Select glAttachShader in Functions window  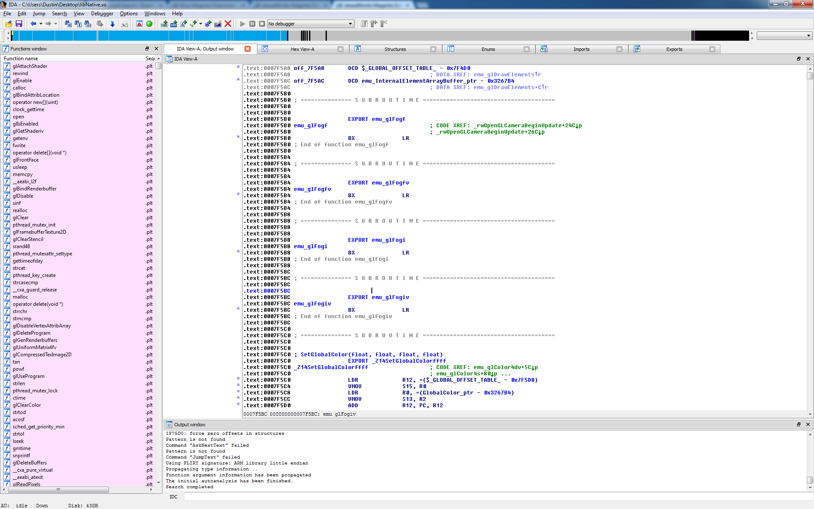30,66
